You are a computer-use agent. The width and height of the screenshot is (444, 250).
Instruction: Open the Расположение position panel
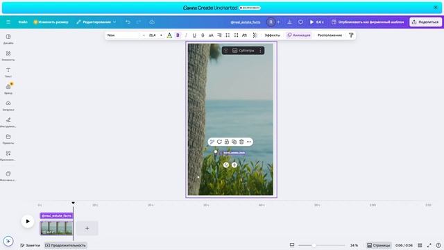point(330,35)
